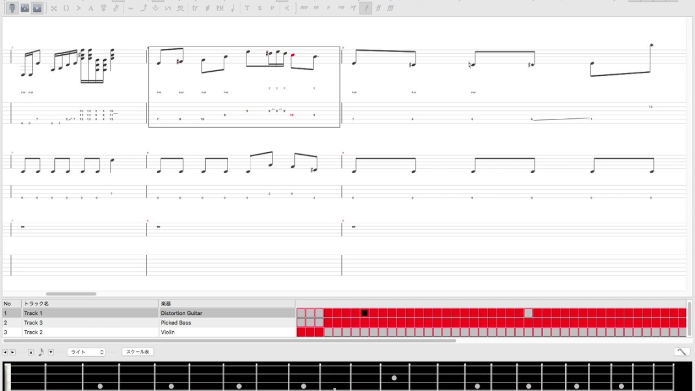Toggle the staccato effect
695x391 pixels.
pyautogui.click(x=232, y=8)
